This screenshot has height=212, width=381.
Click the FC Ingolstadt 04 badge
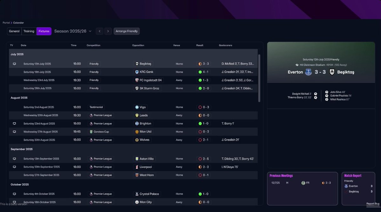tap(137, 80)
